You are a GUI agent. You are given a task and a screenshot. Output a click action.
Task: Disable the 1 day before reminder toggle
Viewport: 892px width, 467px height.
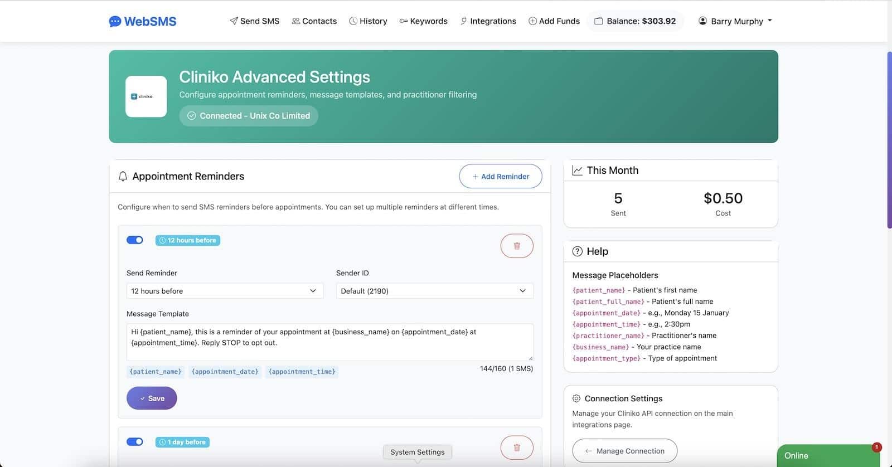tap(135, 442)
